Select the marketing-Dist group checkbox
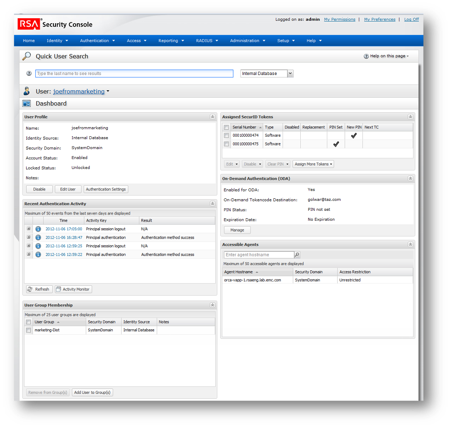 [29, 330]
